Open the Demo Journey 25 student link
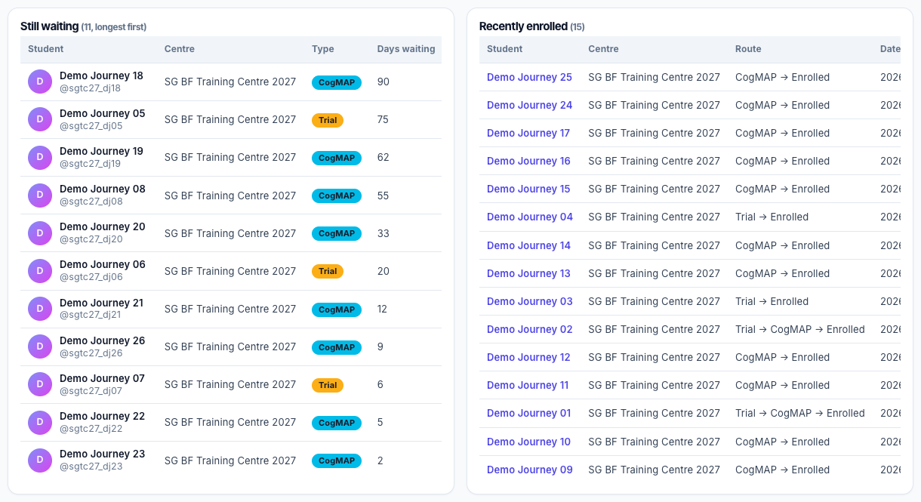This screenshot has width=921, height=502. click(529, 77)
